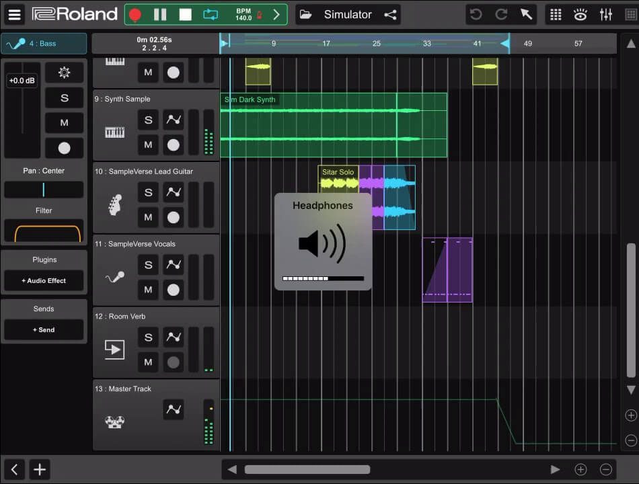Open the grid pad view
The image size is (639, 484).
click(555, 15)
